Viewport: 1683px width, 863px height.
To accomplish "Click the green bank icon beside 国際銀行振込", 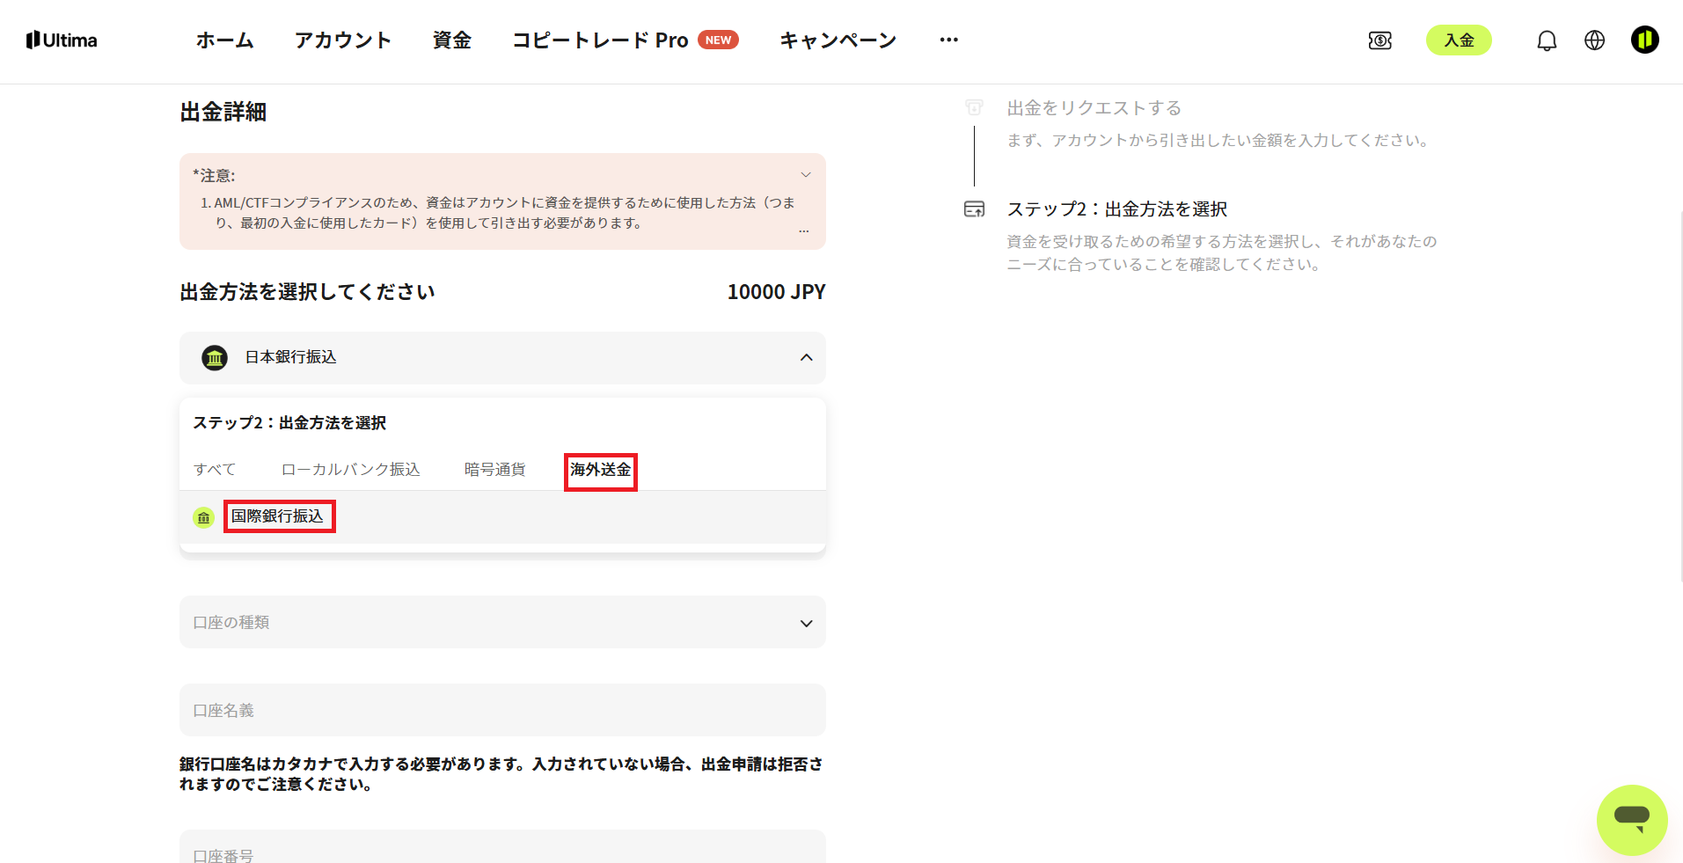I will (x=203, y=517).
